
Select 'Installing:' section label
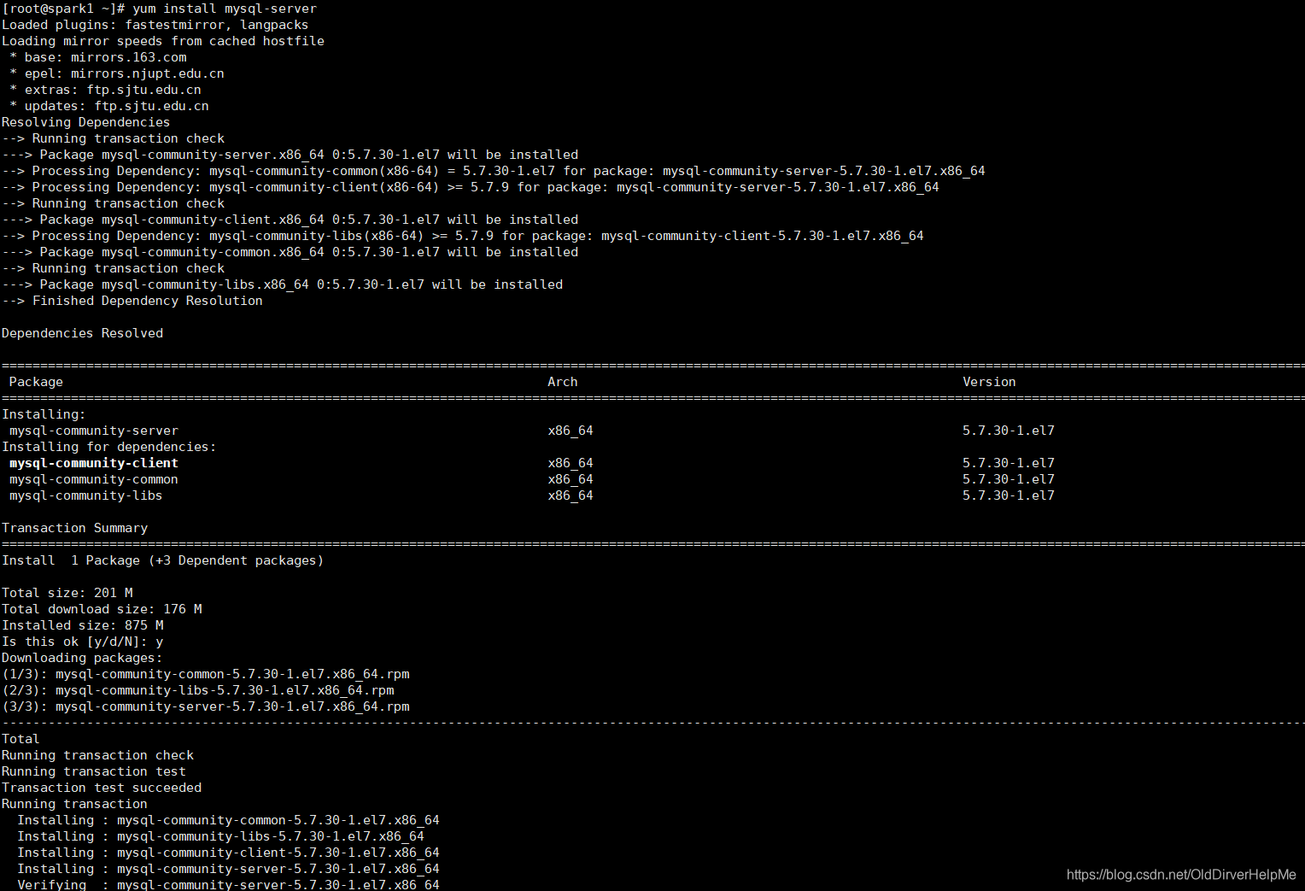point(44,414)
